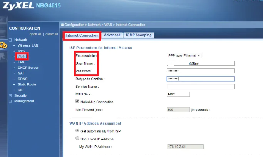Focus the Service Name input field
Viewport: 263px width, 157px height.
(201, 87)
